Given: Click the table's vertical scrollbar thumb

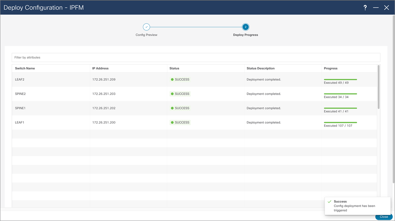Looking at the screenshot, I should (x=378, y=87).
